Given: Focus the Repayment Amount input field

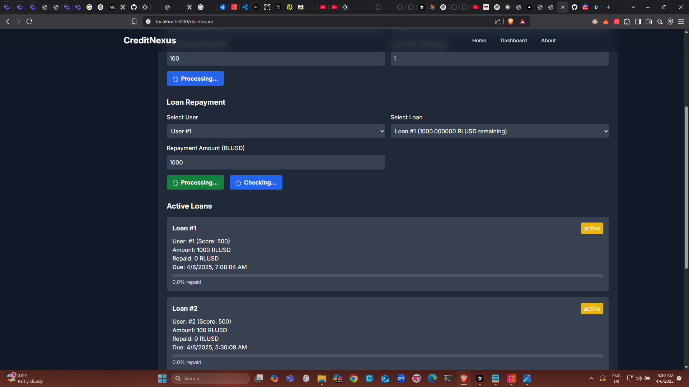Looking at the screenshot, I should tap(276, 162).
